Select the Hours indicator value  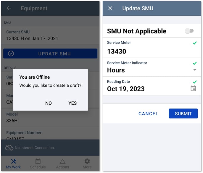[x=116, y=70]
